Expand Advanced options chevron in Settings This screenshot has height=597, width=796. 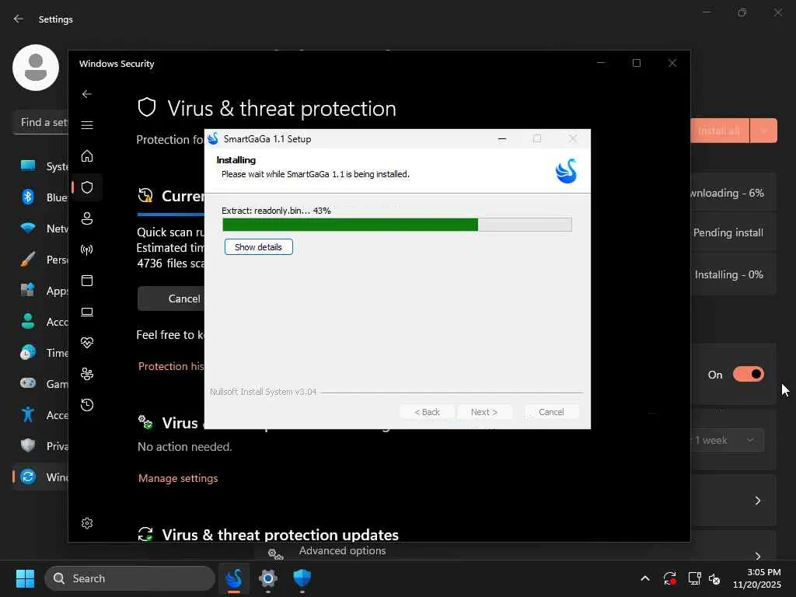point(757,556)
